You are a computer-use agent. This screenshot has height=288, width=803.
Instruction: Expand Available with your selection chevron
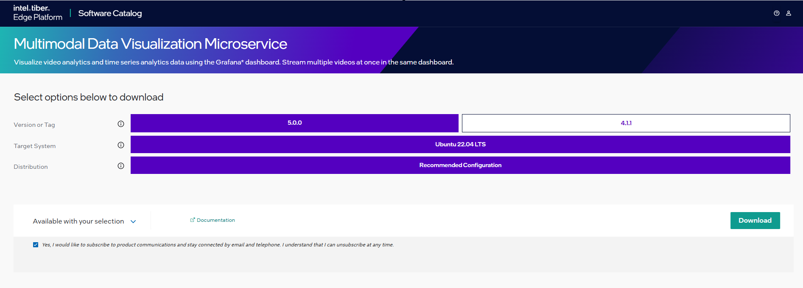[x=133, y=221]
